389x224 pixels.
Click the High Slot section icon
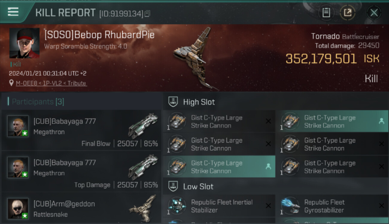click(x=173, y=102)
